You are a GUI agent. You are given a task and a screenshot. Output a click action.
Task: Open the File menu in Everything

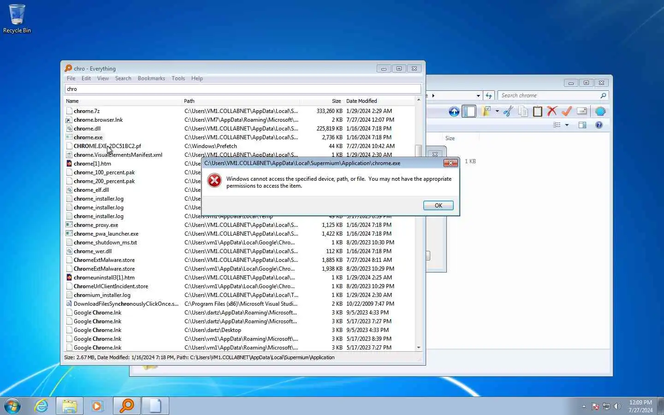(71, 78)
